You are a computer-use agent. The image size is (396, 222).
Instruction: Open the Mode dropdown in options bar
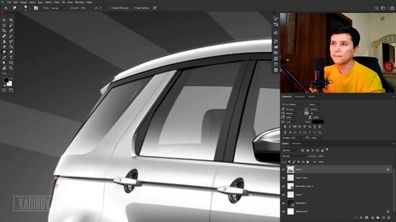[58, 8]
